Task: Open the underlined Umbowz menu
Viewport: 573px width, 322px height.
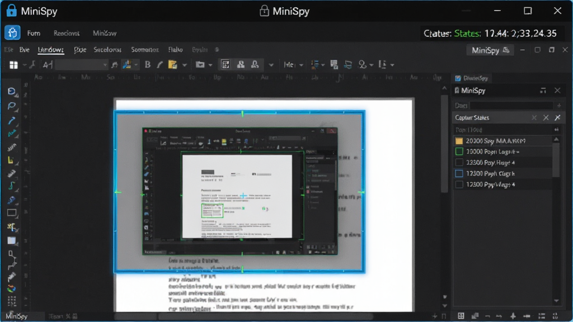Action: 51,50
